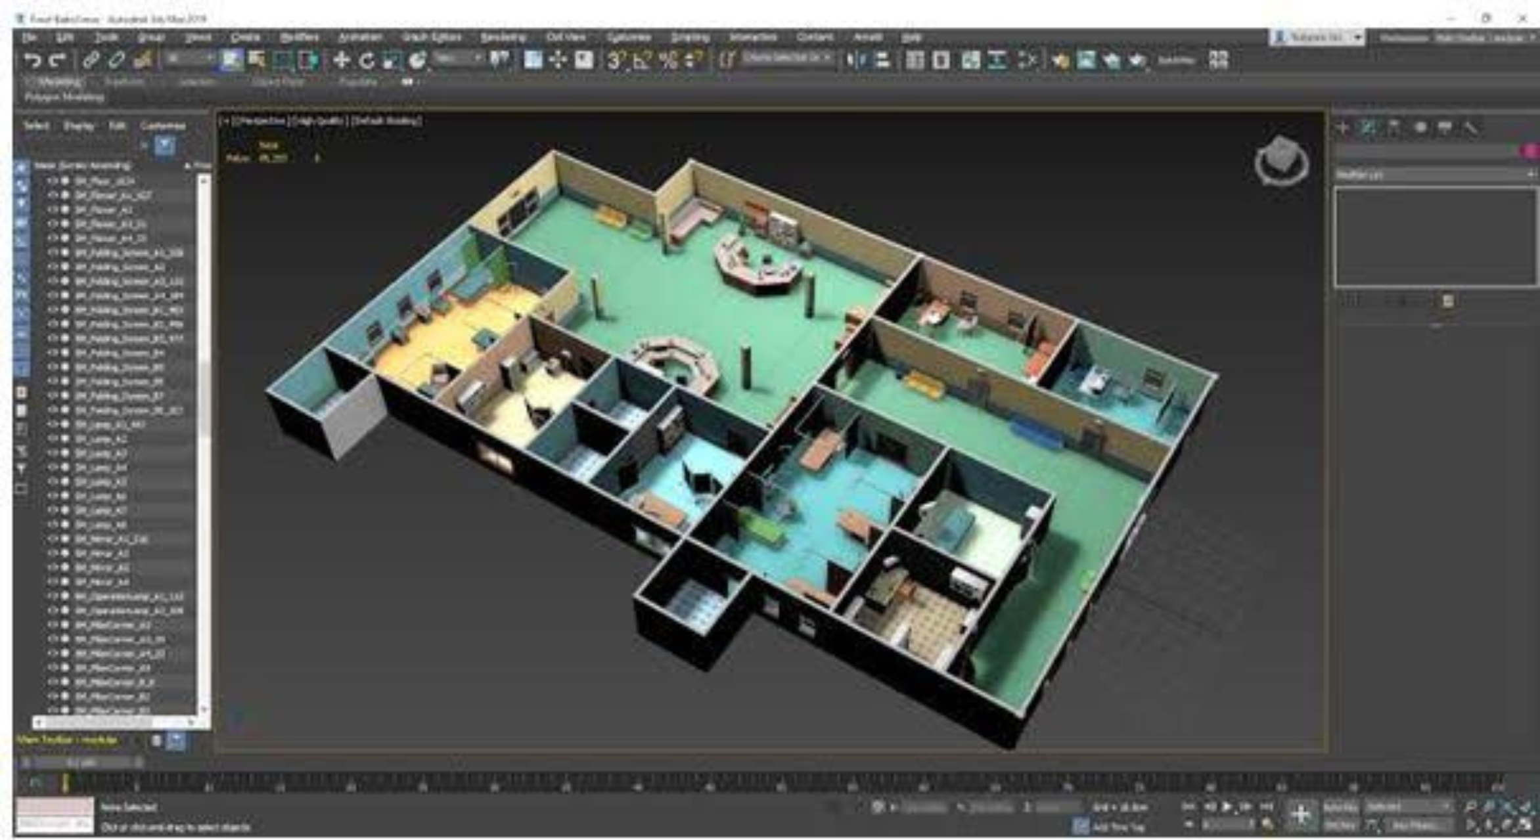Click the Render Production teapot icon
The width and height of the screenshot is (1540, 840).
[x=1137, y=61]
